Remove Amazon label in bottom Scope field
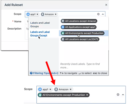The width and height of the screenshot is (127, 104). coord(71,89)
